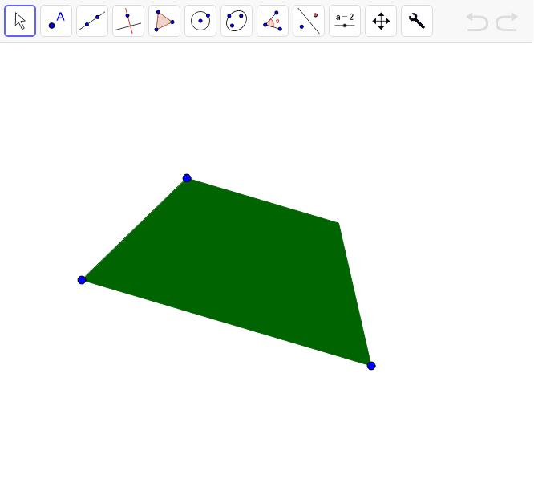This screenshot has height=479, width=534.
Task: Select the Angle measurement tool
Action: (x=273, y=21)
